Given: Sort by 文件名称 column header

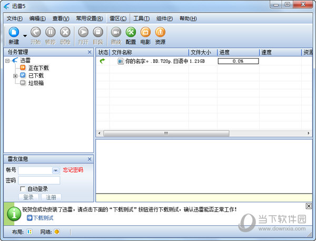Looking at the screenshot, I should point(149,53).
